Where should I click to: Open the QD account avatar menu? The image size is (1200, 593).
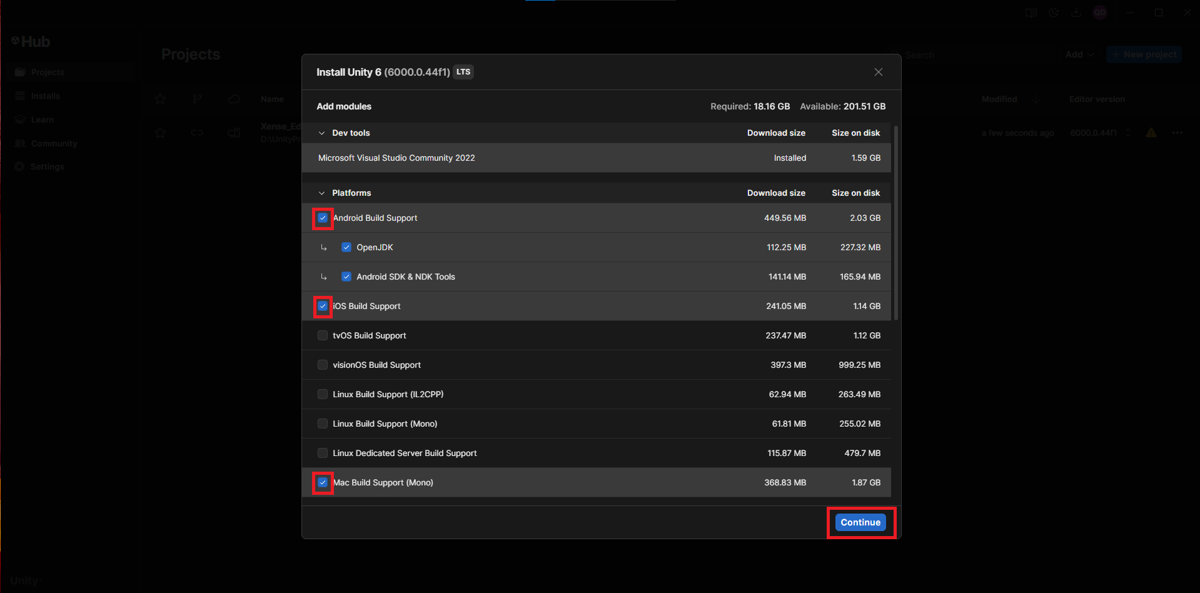[1100, 13]
